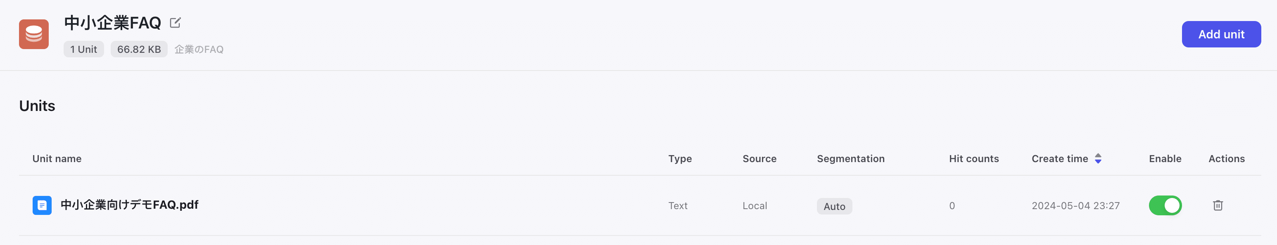This screenshot has width=1277, height=245.
Task: Click the Unit name column header
Action: (57, 159)
